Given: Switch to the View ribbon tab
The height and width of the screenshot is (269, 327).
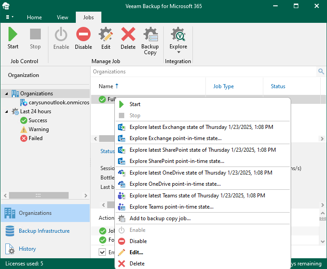Looking at the screenshot, I should click(62, 17).
